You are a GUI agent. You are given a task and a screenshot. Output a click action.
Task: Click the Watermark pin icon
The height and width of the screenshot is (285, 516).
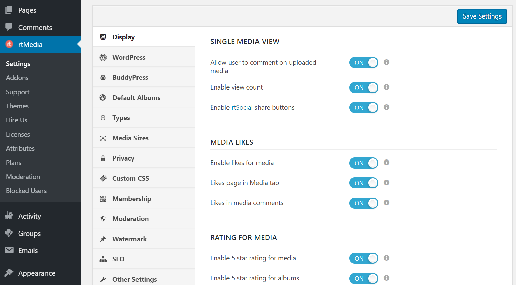pos(103,239)
